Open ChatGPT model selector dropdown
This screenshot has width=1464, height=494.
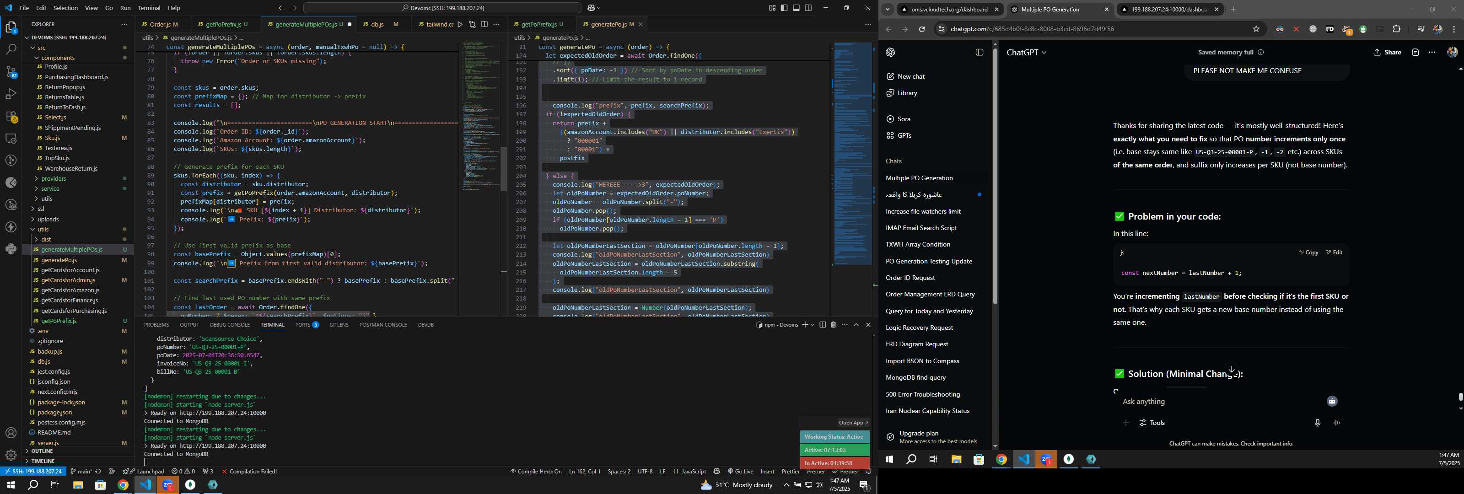pyautogui.click(x=1026, y=52)
